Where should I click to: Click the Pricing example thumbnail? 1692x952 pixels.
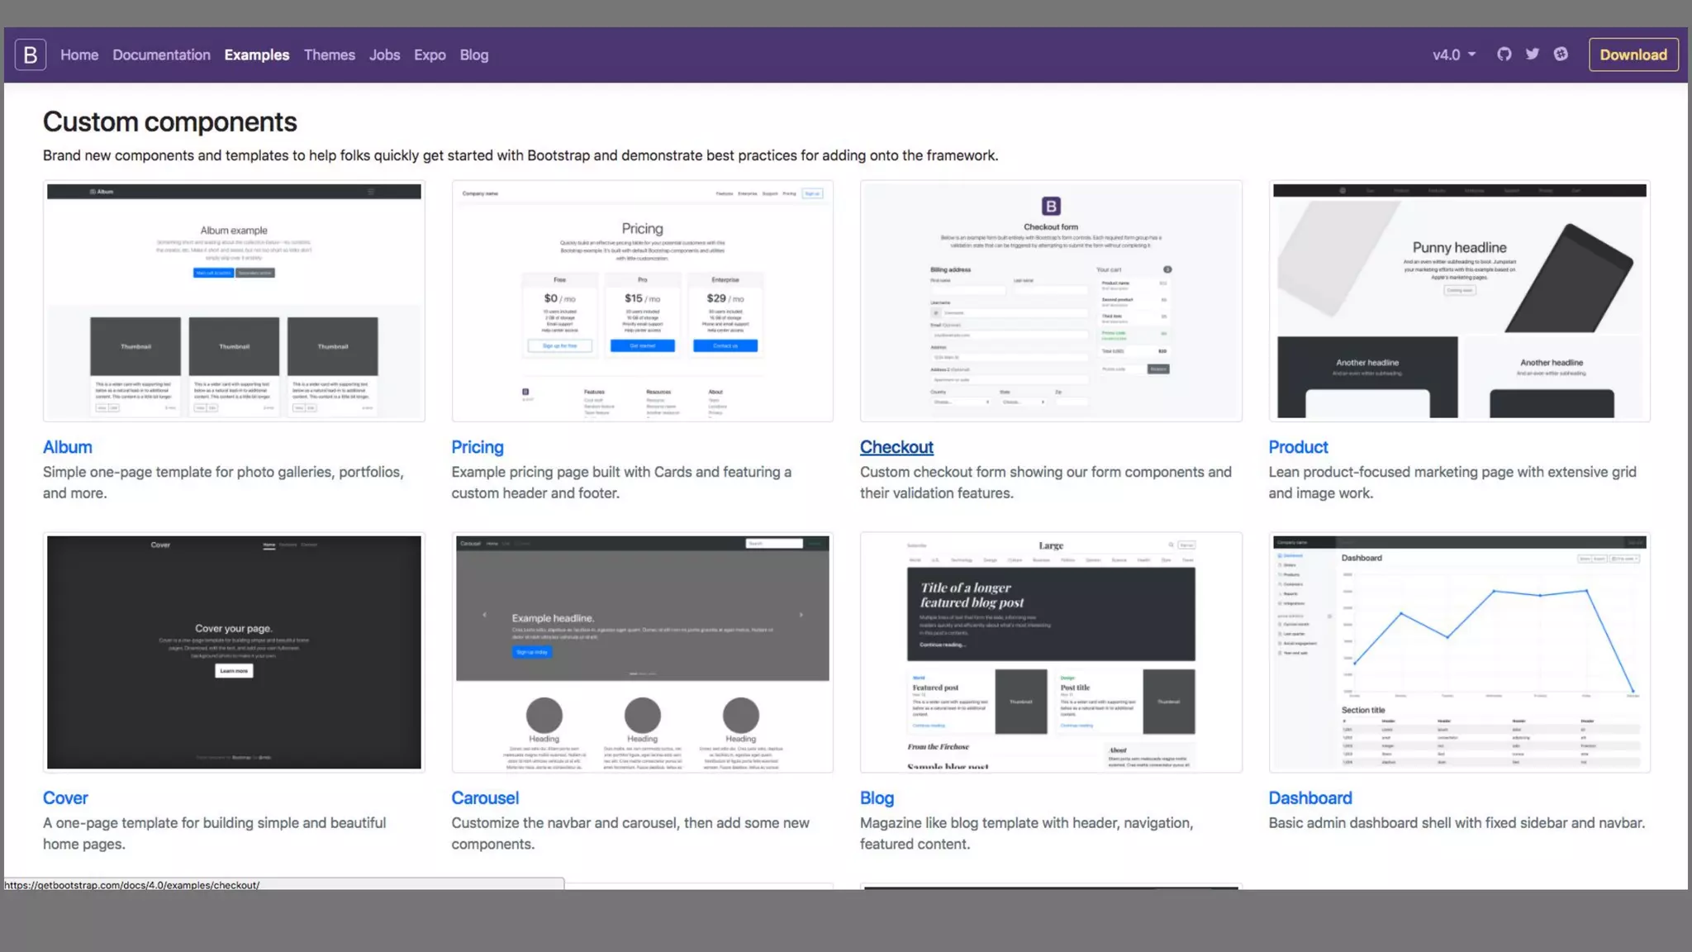(642, 301)
